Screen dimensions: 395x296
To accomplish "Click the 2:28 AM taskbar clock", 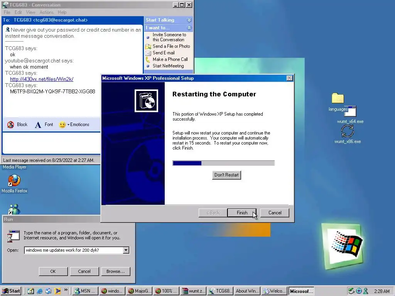I will pyautogui.click(x=382, y=291).
